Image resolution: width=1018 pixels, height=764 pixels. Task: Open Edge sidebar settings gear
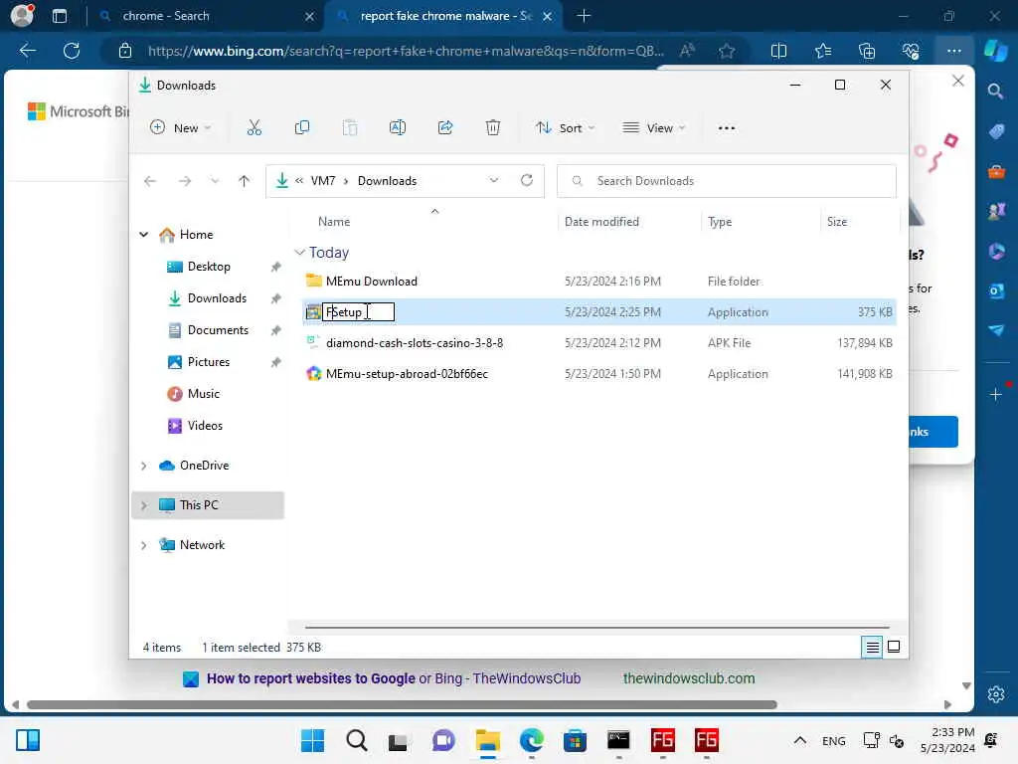[x=996, y=693]
